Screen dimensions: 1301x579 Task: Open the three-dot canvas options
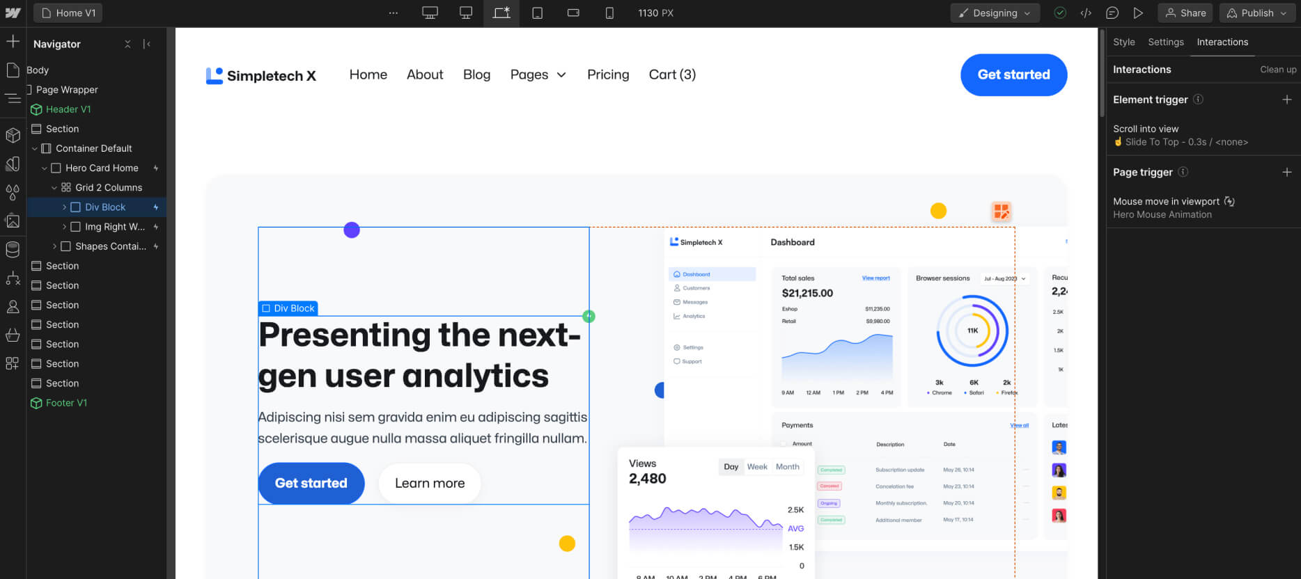(394, 13)
